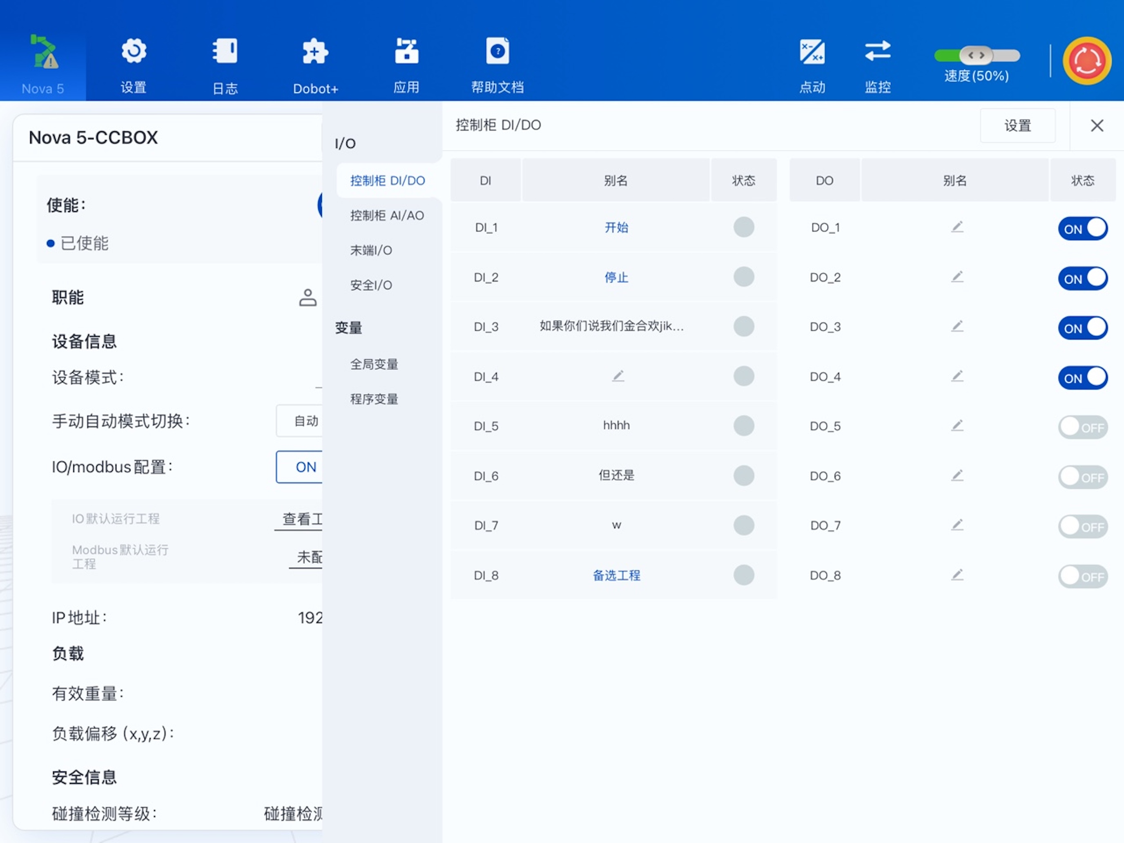Turn on the DO_8 switch
1124x843 pixels.
1082,577
